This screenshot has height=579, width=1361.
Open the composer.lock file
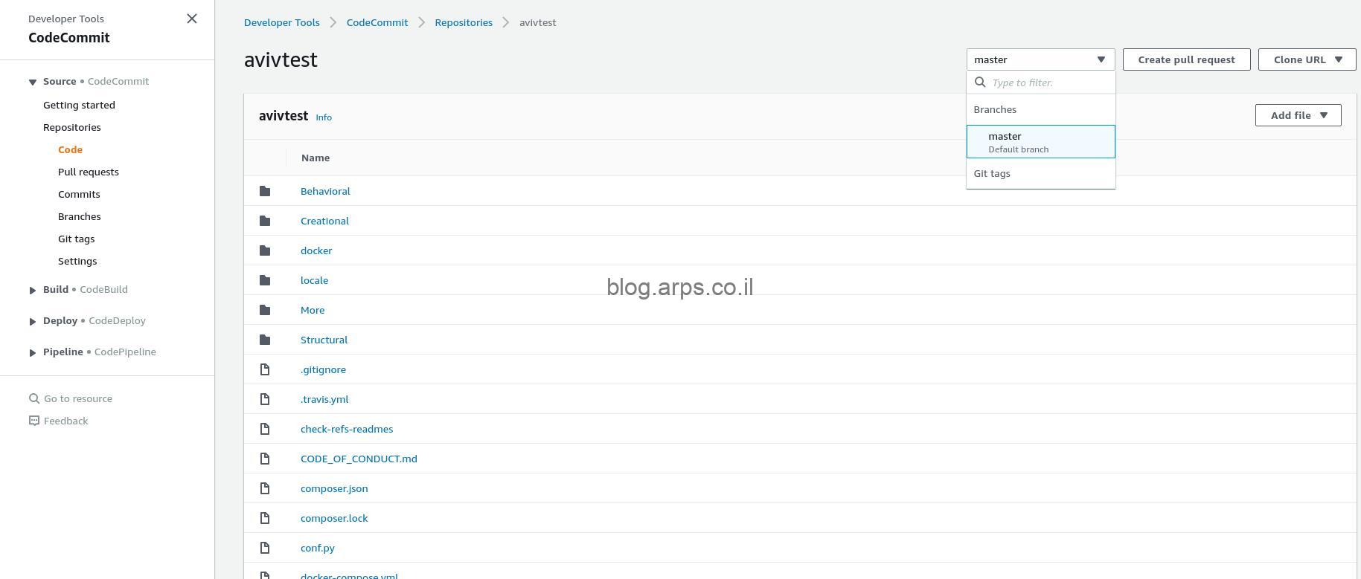click(x=334, y=518)
